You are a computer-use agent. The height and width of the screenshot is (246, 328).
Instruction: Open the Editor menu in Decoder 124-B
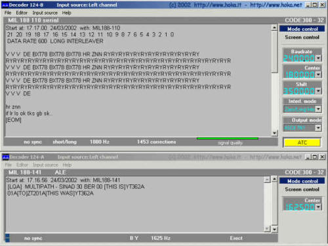[x=22, y=13]
